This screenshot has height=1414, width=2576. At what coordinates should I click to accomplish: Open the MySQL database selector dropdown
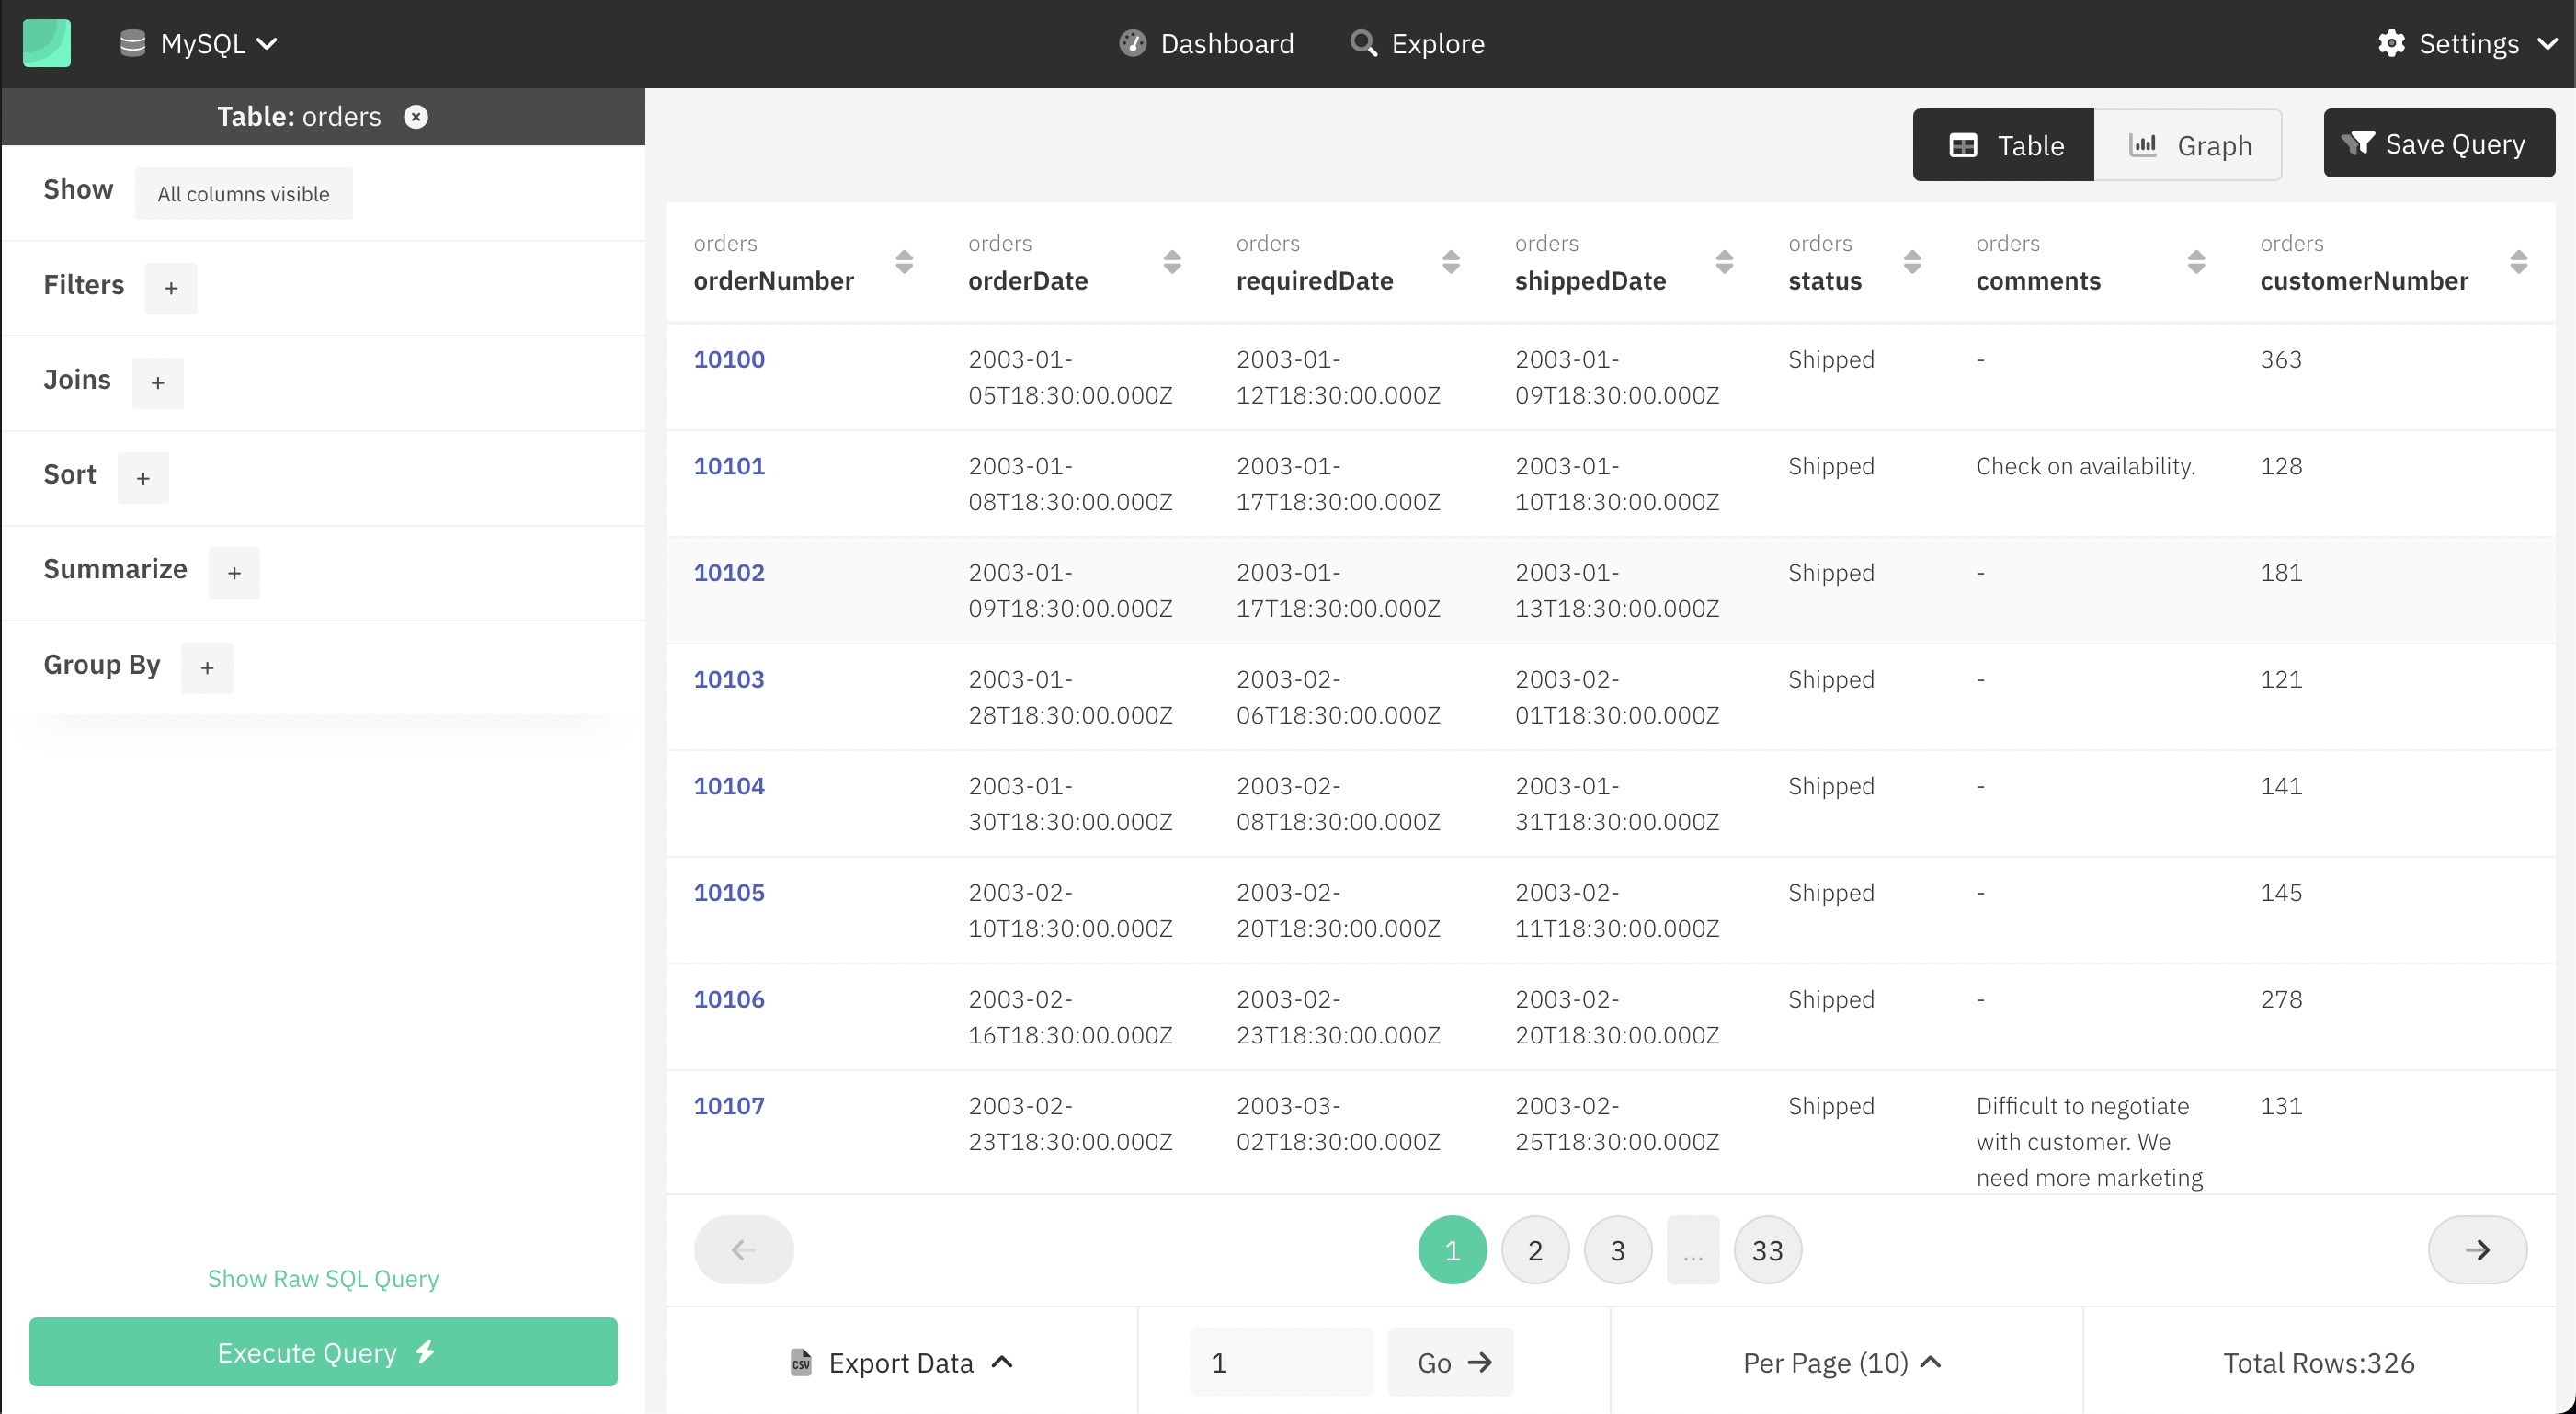tap(198, 43)
